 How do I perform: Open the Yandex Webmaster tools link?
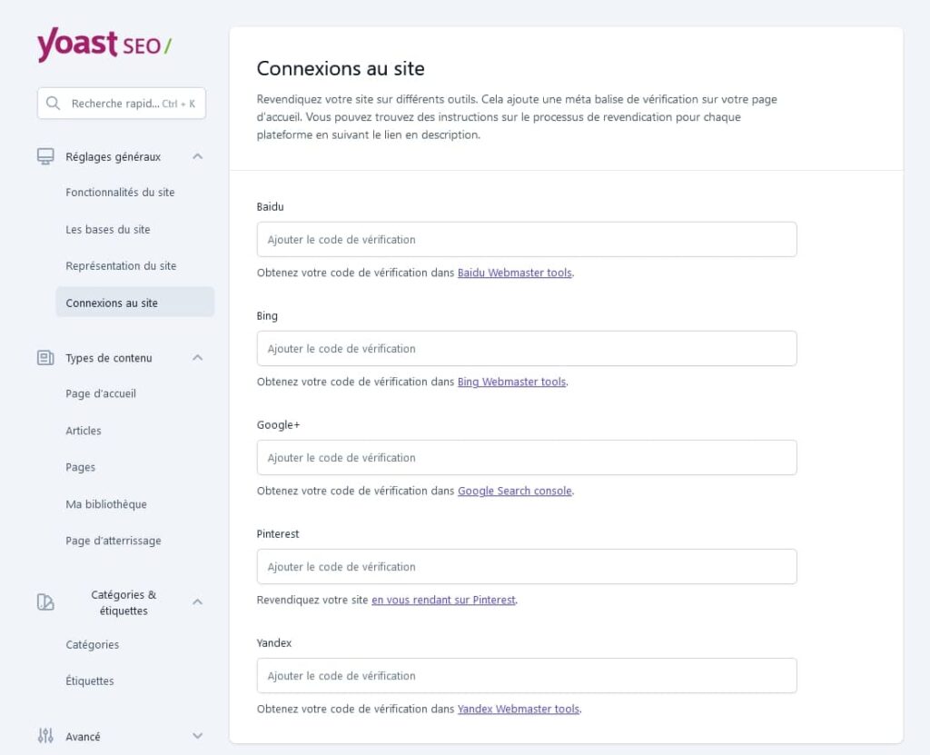tap(518, 709)
